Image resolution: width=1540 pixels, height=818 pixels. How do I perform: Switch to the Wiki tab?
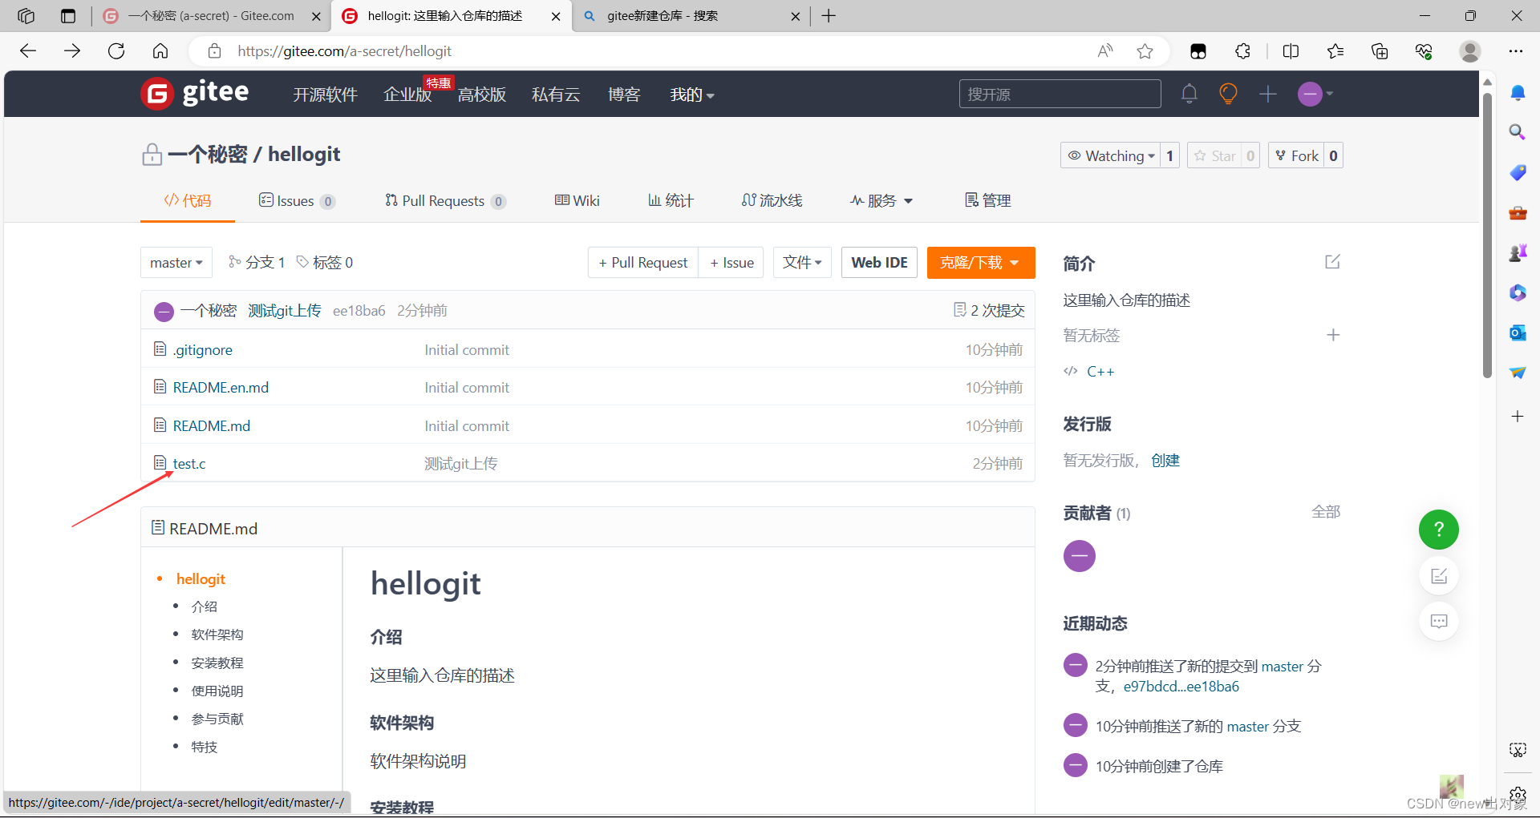(x=577, y=200)
